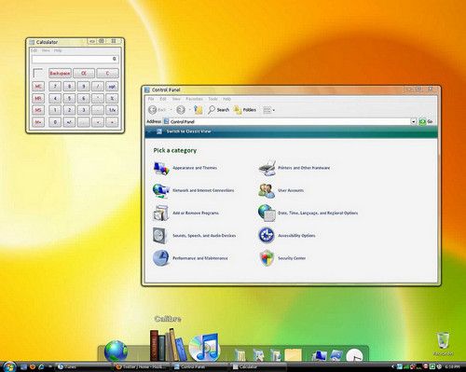Screen dimensions: 466x372
Task: Open Appearance and Themes category icon
Action: 161,168
